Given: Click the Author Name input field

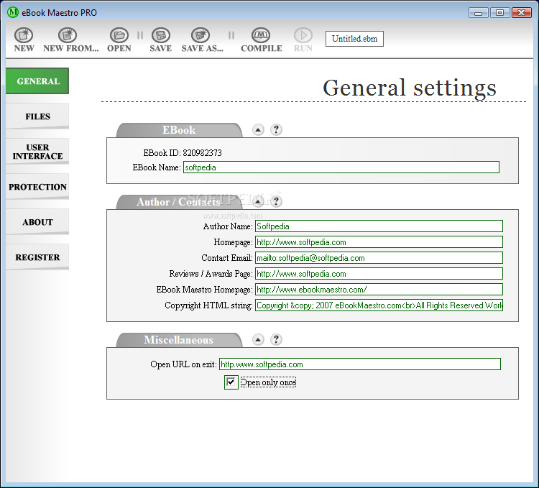Looking at the screenshot, I should tap(379, 226).
